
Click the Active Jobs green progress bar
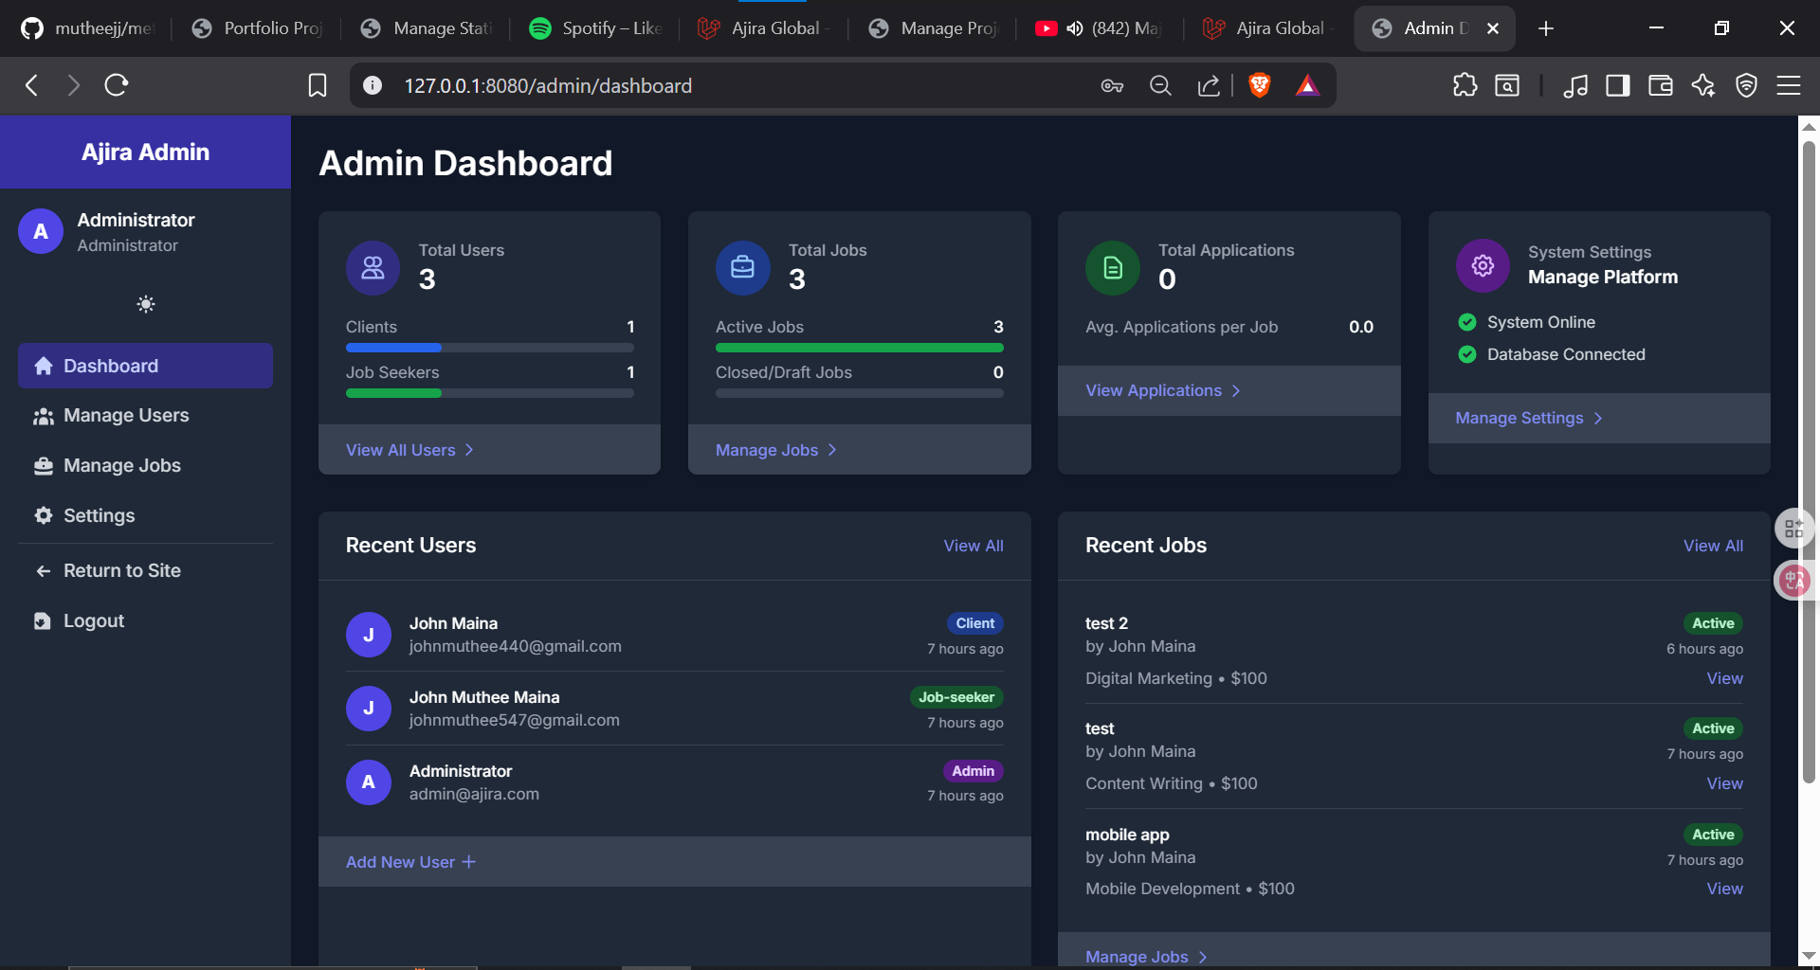(x=859, y=348)
